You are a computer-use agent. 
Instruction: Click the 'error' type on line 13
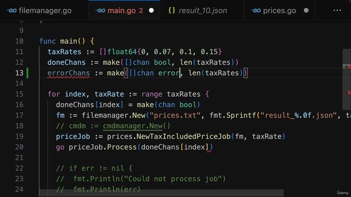click(x=169, y=73)
